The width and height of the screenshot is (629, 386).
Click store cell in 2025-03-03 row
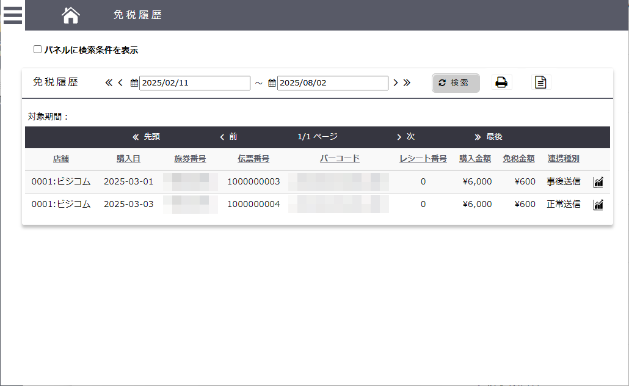coord(61,204)
